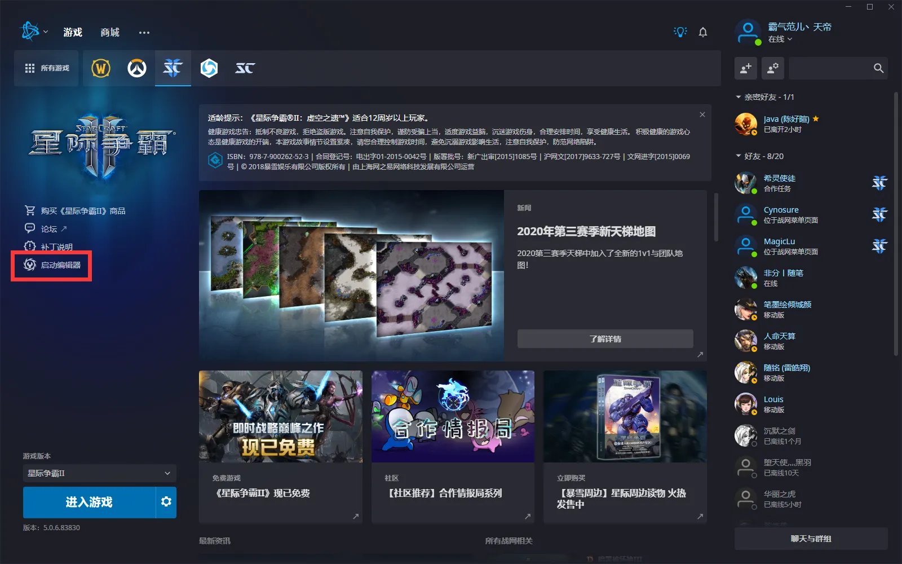Click the editor launcher icon
Screen dimensions: 902x564
30,265
